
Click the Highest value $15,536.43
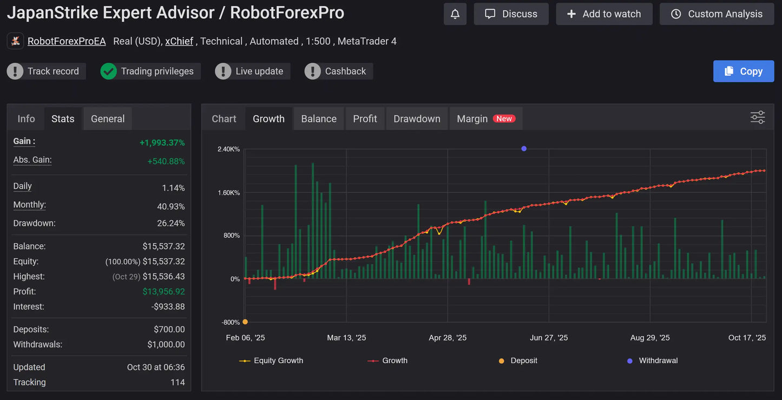pyautogui.click(x=164, y=277)
